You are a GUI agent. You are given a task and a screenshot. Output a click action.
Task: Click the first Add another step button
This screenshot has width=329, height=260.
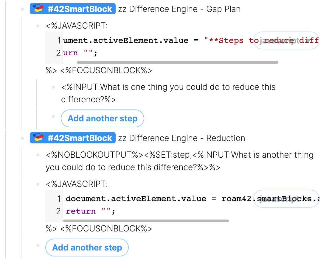tap(103, 118)
